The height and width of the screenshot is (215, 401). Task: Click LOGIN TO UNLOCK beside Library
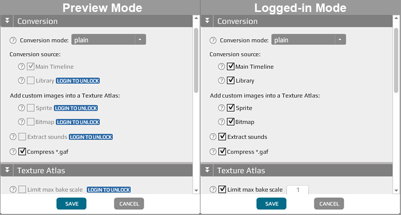pyautogui.click(x=78, y=81)
